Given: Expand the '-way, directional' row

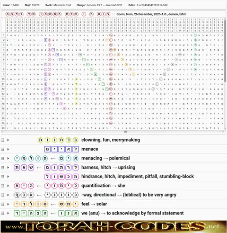Looking at the screenshot, I should (x=8, y=195).
